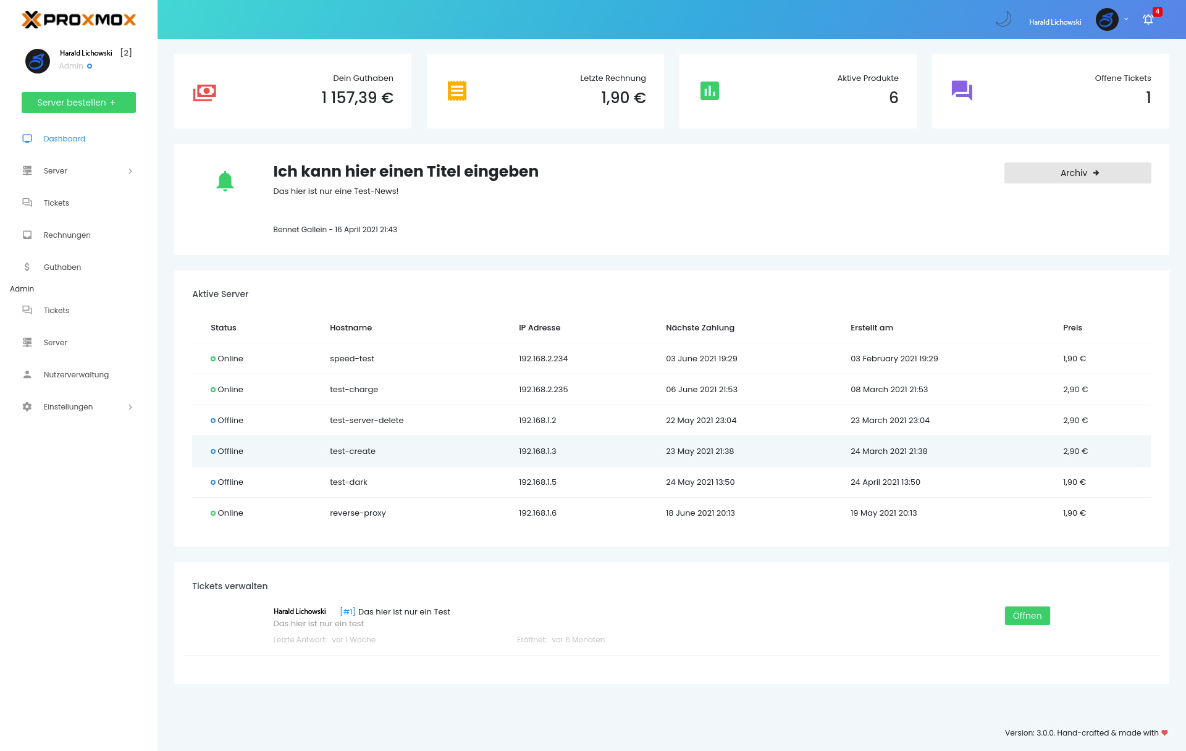Open Nutzerverwaltung in the admin menu
Viewport: 1186px width, 751px height.
click(76, 375)
